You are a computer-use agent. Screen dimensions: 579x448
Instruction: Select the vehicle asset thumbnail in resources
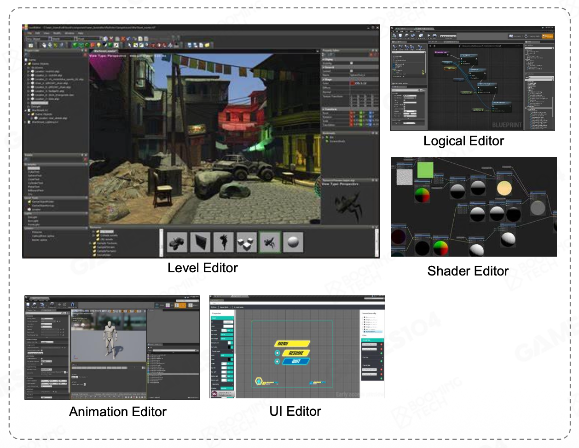point(177,242)
